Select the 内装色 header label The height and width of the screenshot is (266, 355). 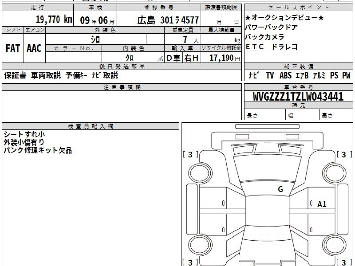(133, 48)
